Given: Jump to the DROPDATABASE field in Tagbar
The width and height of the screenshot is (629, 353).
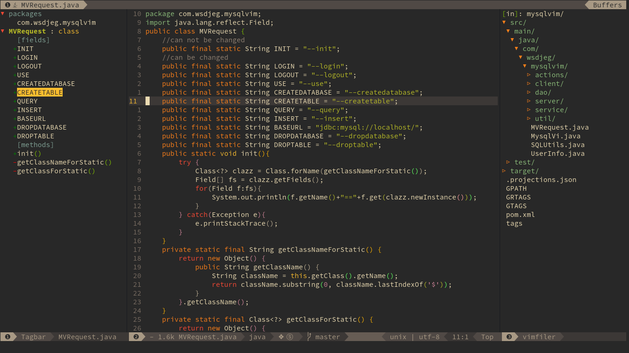Looking at the screenshot, I should [x=42, y=127].
